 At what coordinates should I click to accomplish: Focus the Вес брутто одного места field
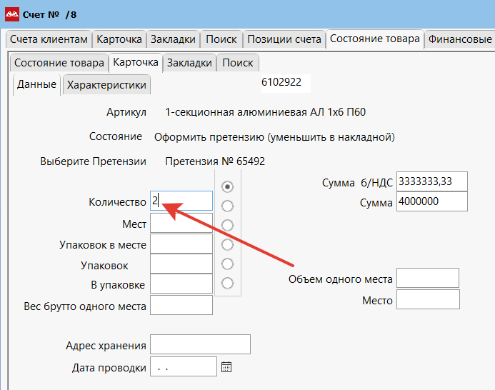coord(181,305)
